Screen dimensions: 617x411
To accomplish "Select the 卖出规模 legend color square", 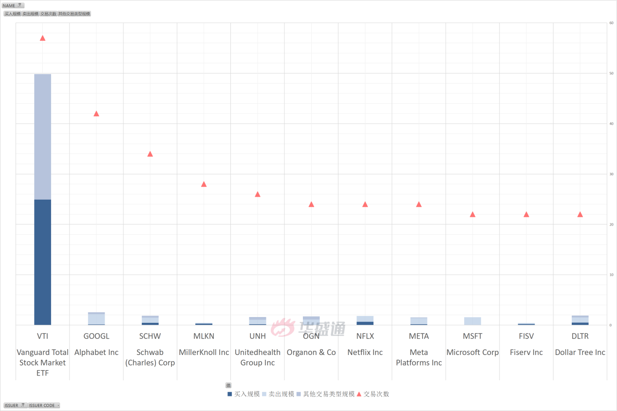I will point(264,394).
